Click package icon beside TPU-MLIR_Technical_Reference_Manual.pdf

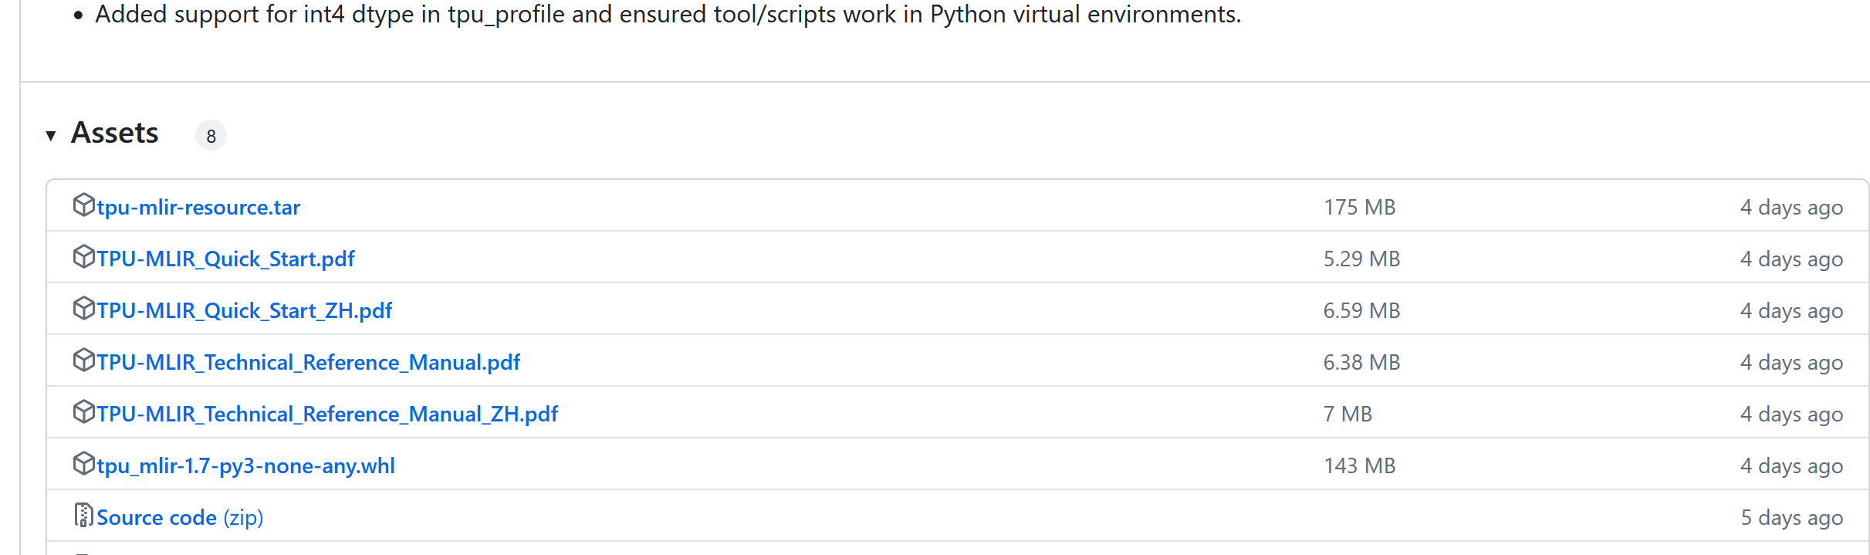83,360
